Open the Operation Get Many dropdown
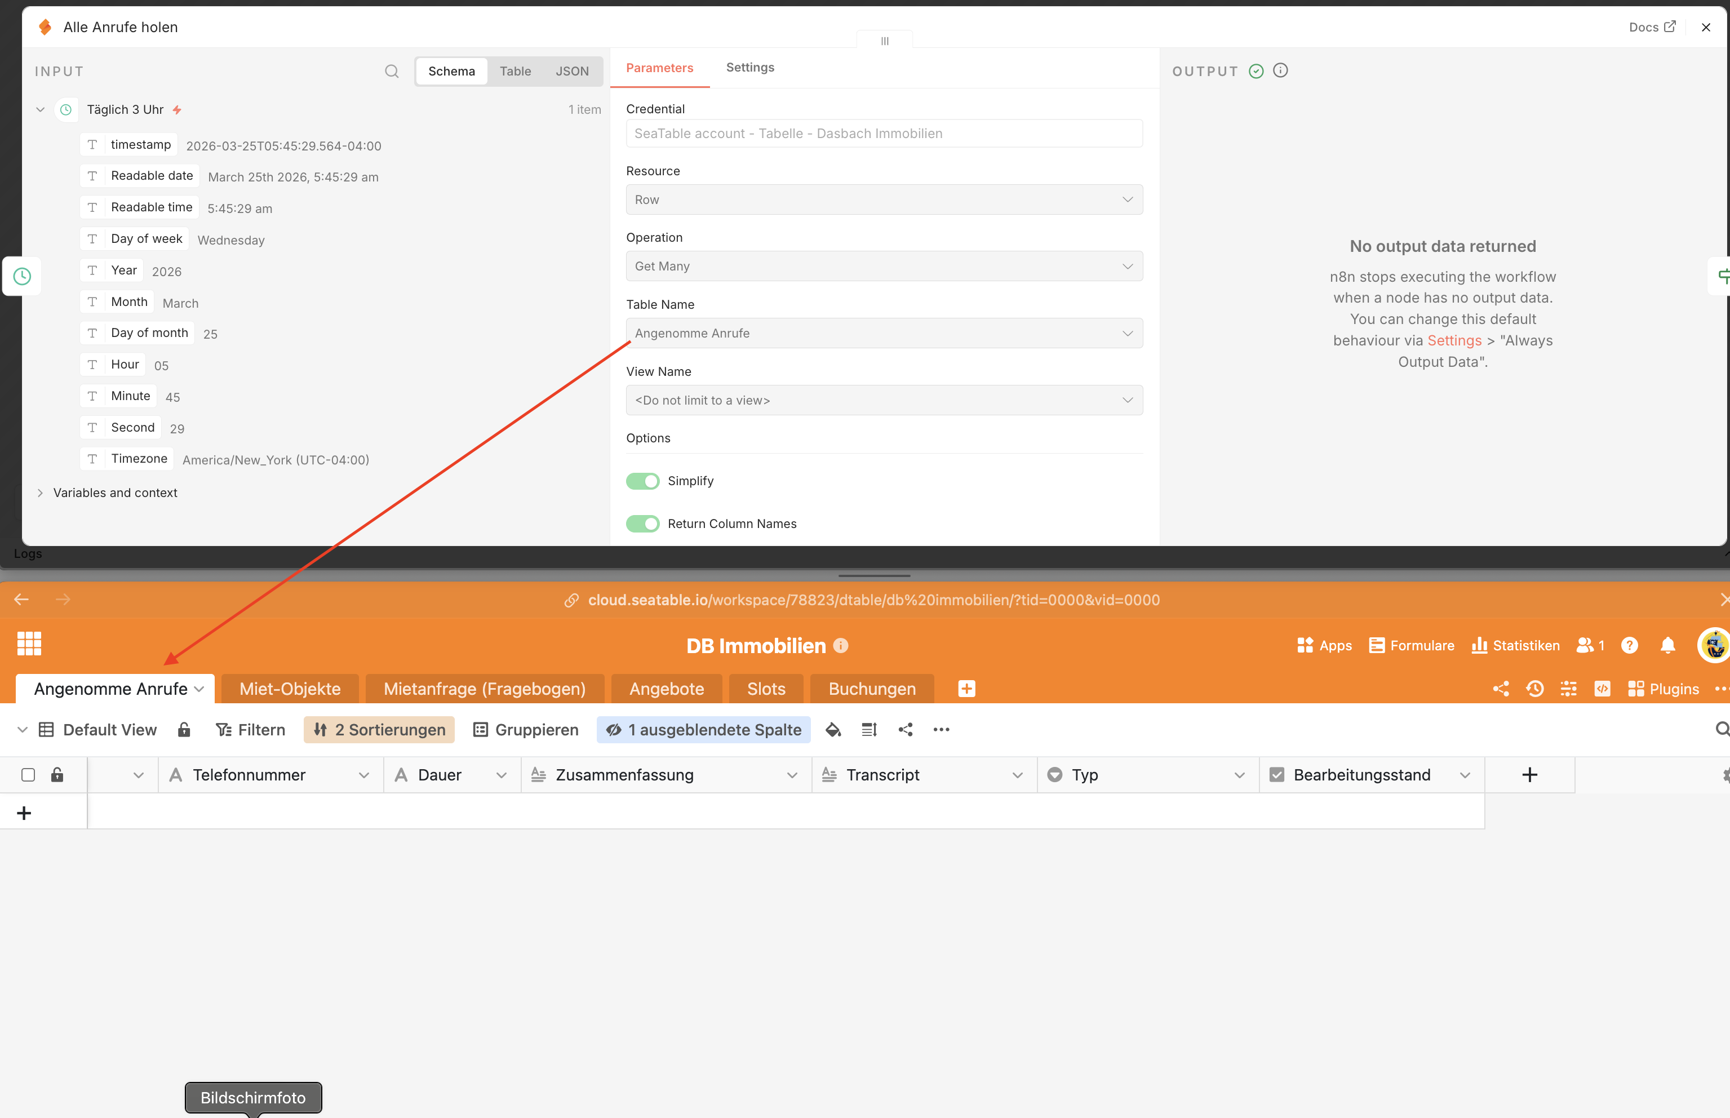 tap(884, 267)
